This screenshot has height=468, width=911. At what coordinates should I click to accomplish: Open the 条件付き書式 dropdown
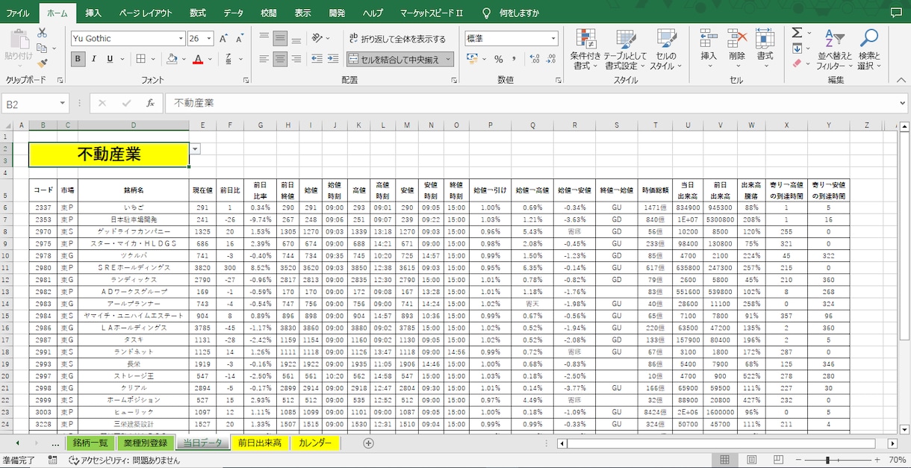585,50
